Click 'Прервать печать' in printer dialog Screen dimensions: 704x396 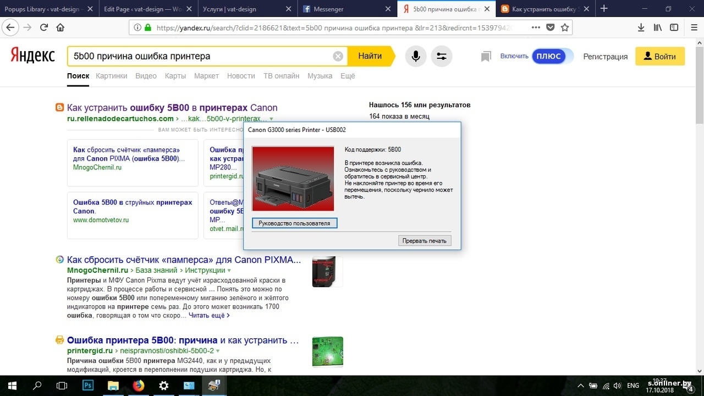(x=425, y=241)
